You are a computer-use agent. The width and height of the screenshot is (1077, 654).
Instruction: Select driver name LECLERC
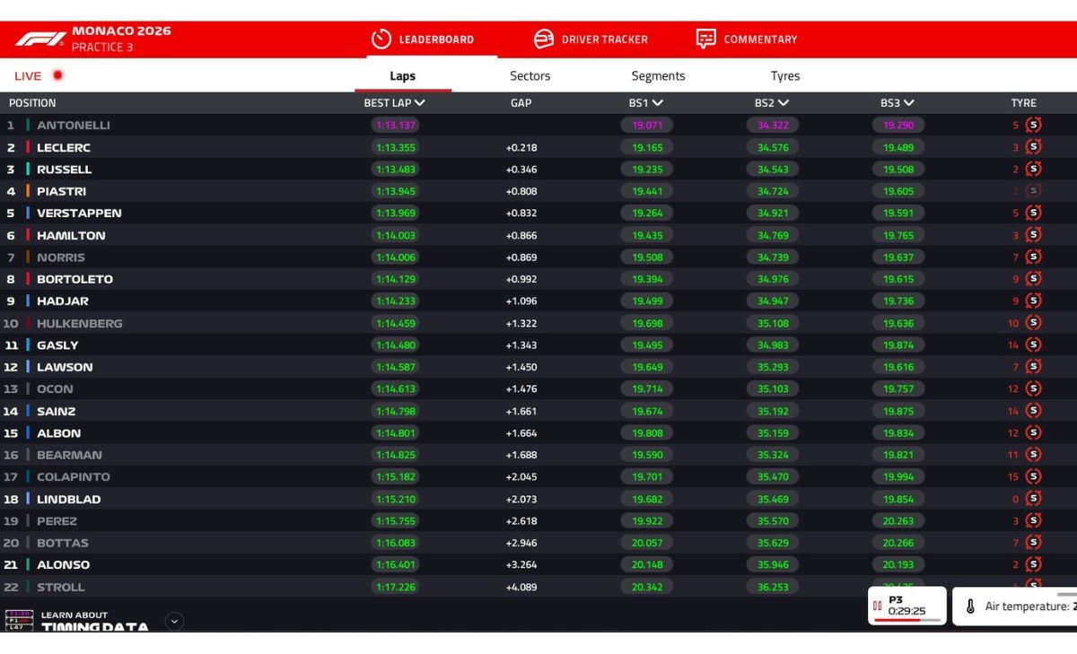(x=64, y=148)
